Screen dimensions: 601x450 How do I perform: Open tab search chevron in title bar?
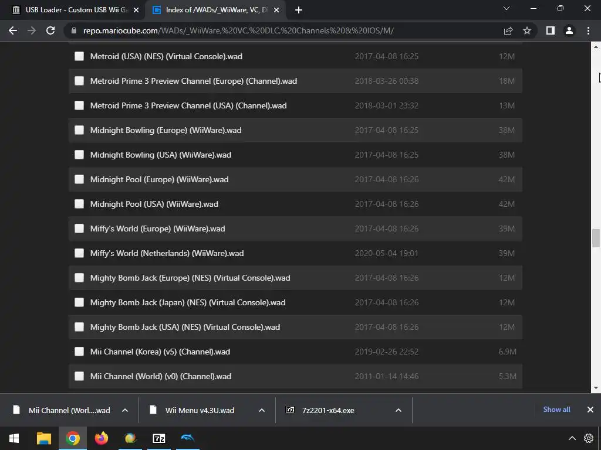click(507, 8)
